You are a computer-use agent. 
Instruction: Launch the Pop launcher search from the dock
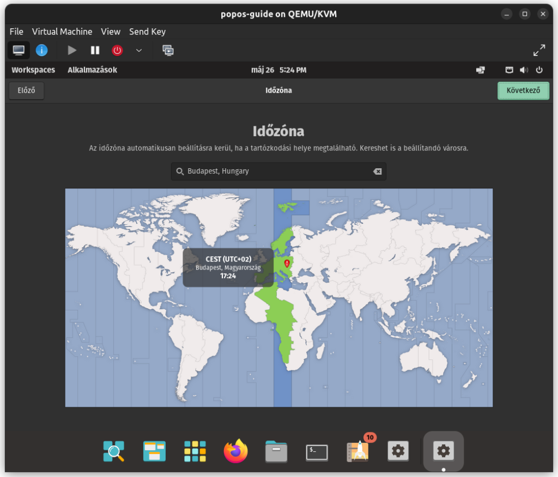click(x=113, y=451)
